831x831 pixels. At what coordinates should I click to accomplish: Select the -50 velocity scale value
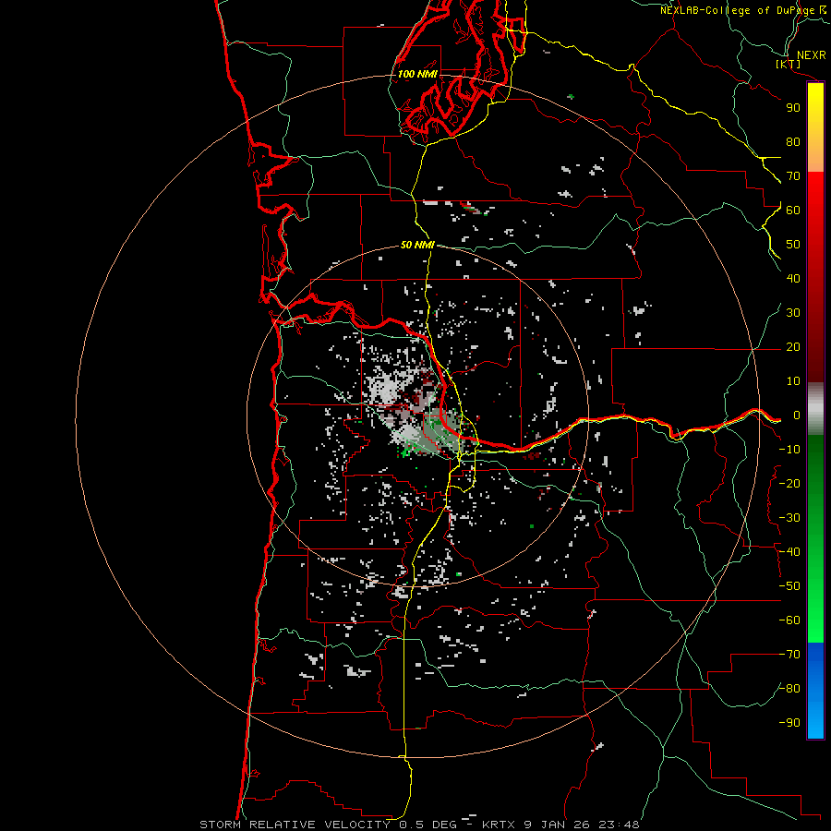tap(789, 586)
